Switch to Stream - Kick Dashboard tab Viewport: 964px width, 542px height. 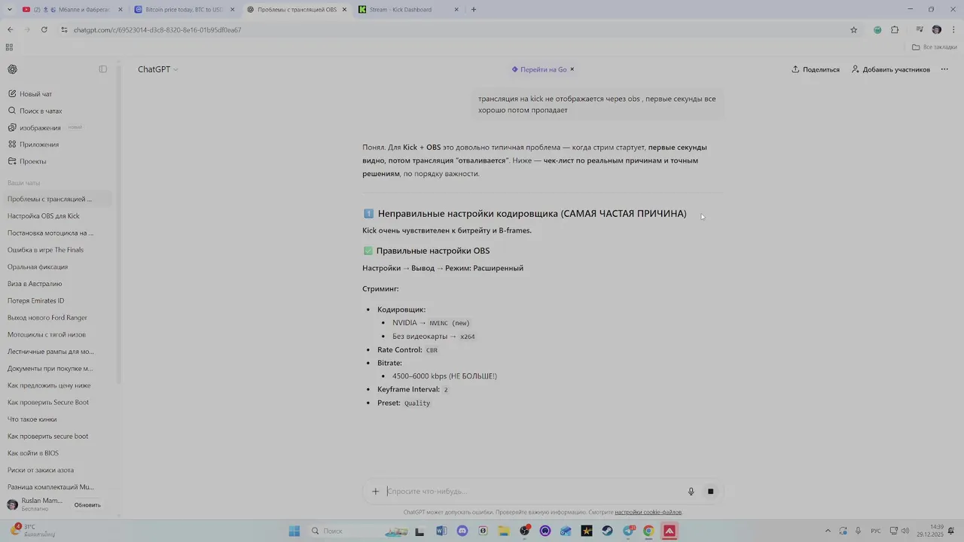click(410, 10)
